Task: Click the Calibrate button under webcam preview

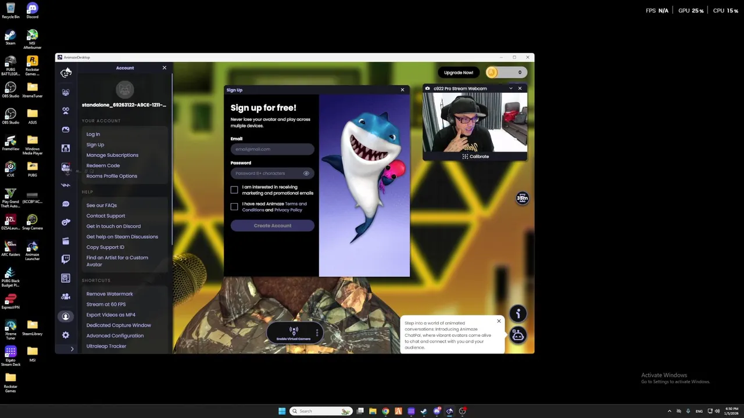Action: (x=475, y=156)
